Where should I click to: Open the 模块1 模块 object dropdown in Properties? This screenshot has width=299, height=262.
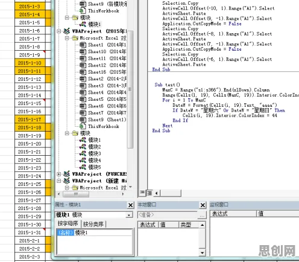click(129, 215)
